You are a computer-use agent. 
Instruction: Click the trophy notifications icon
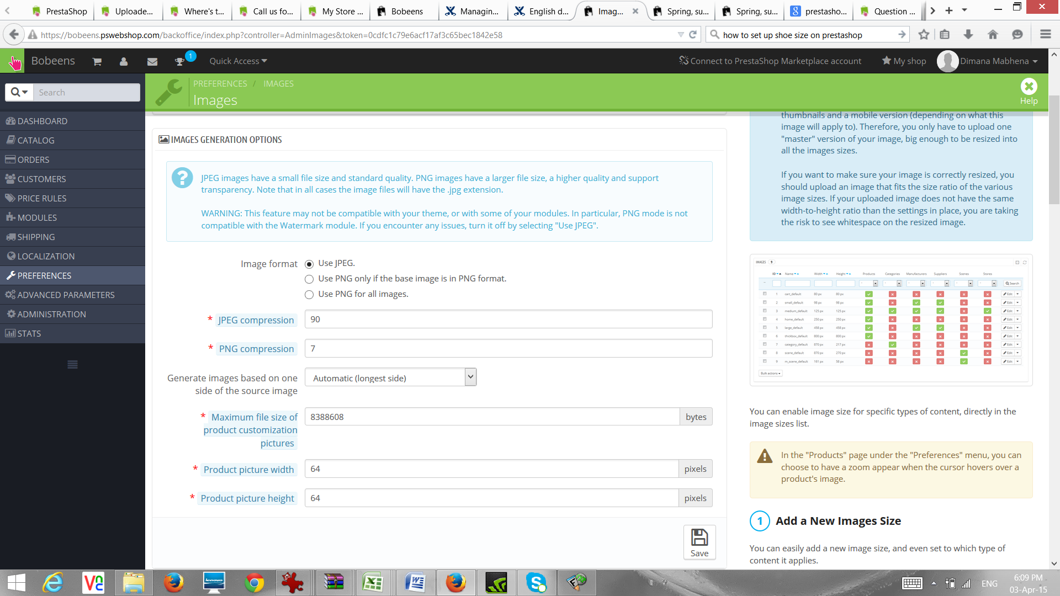(179, 61)
